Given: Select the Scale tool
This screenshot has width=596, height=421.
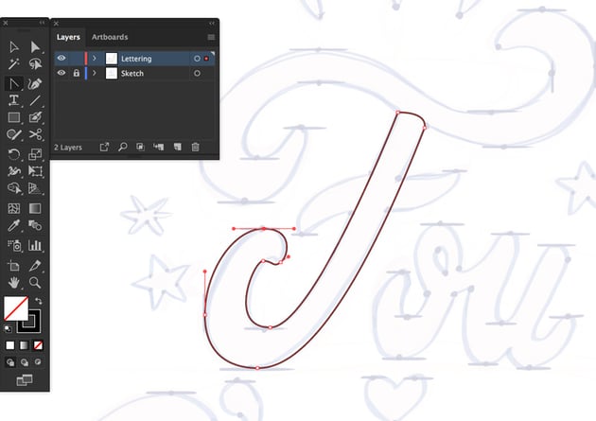Looking at the screenshot, I should 35,154.
